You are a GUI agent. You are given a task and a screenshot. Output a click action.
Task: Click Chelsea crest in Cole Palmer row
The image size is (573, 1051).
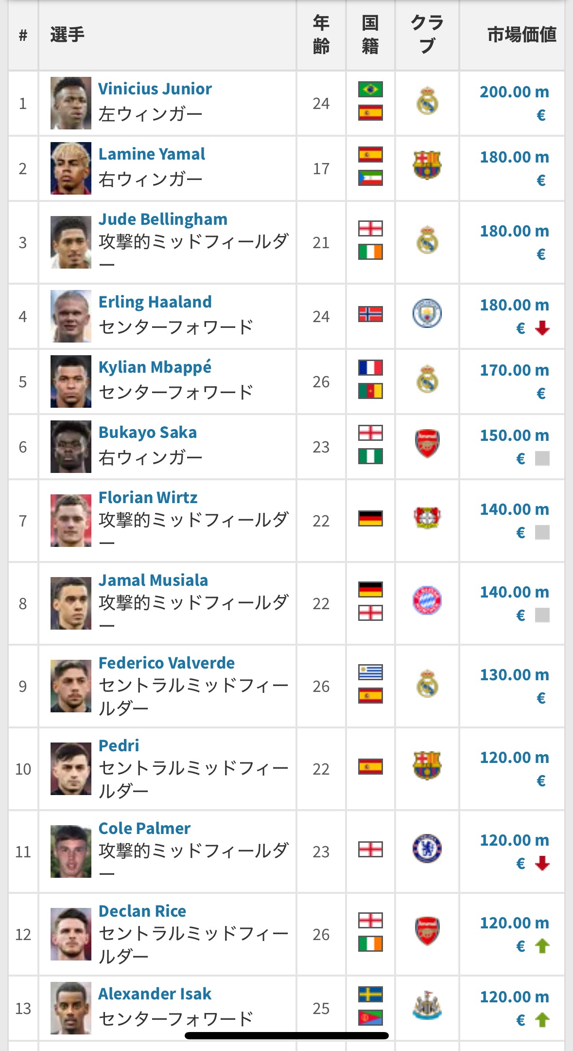[427, 849]
